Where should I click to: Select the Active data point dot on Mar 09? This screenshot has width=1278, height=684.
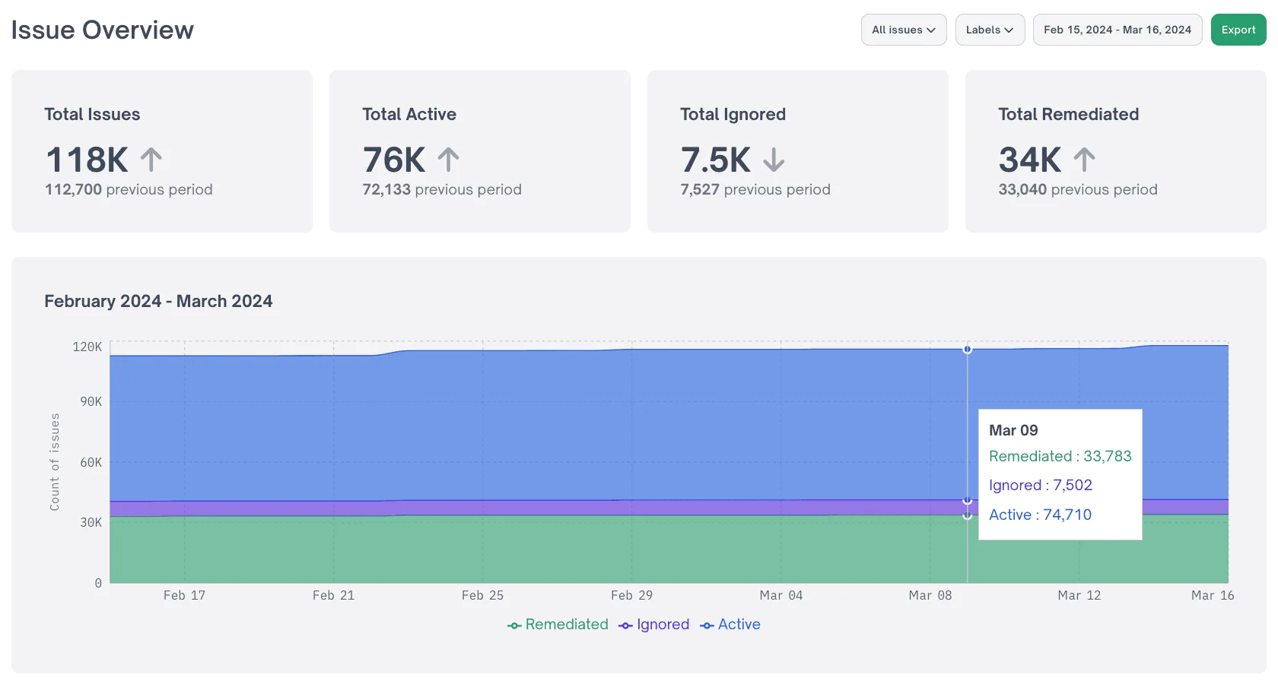pyautogui.click(x=968, y=349)
